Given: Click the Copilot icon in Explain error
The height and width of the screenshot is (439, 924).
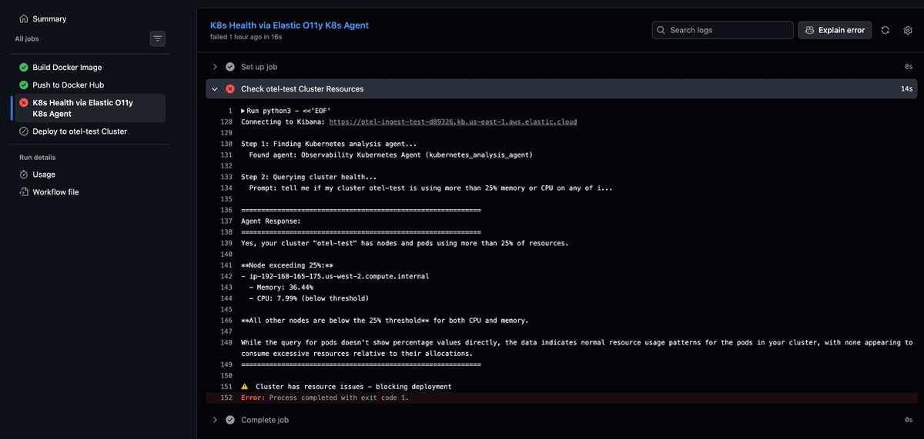Looking at the screenshot, I should 810,30.
